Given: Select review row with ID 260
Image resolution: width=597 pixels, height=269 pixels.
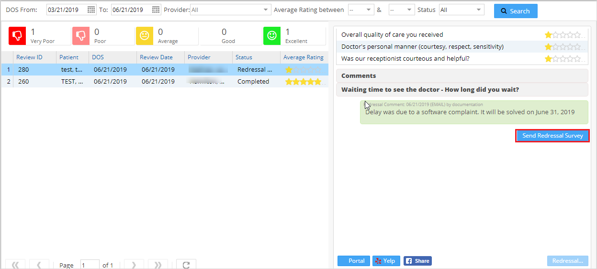Looking at the screenshot, I should [23, 82].
